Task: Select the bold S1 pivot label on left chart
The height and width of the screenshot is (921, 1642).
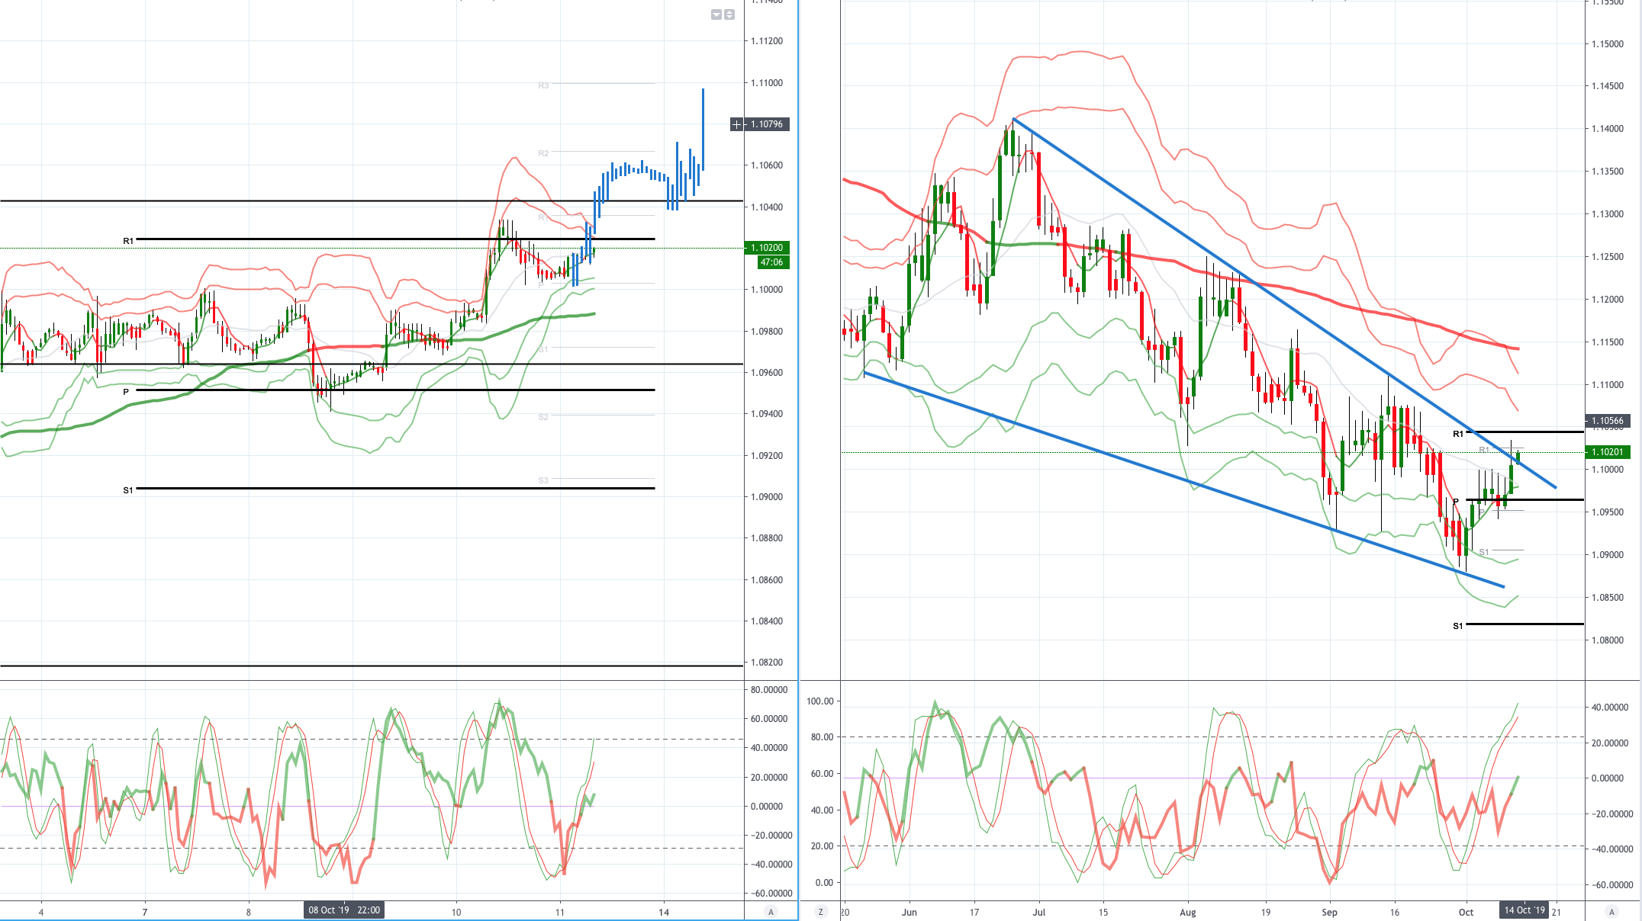Action: [x=128, y=490]
